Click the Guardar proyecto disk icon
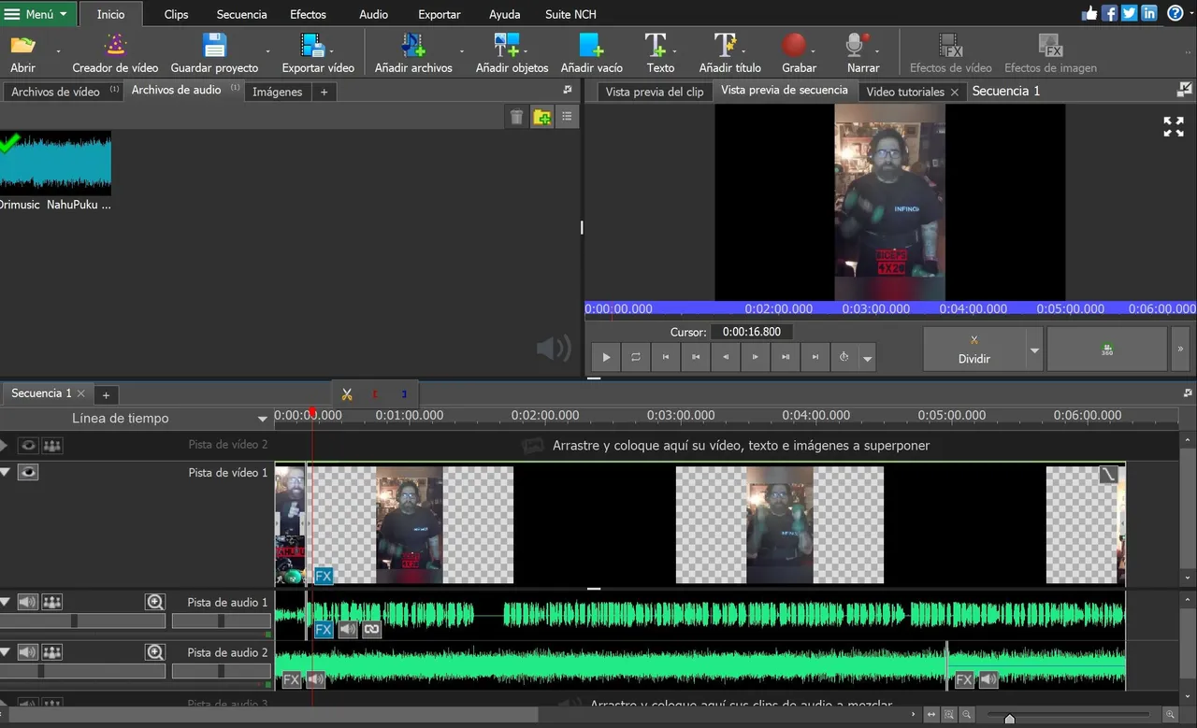The width and height of the screenshot is (1197, 728). pos(214,47)
